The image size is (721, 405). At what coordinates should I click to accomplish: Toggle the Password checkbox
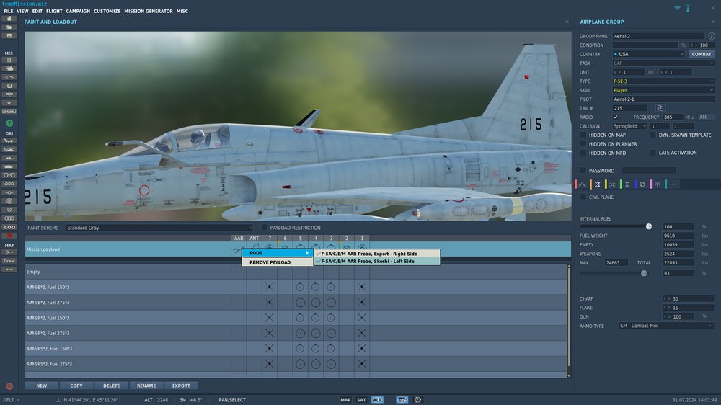(x=583, y=171)
